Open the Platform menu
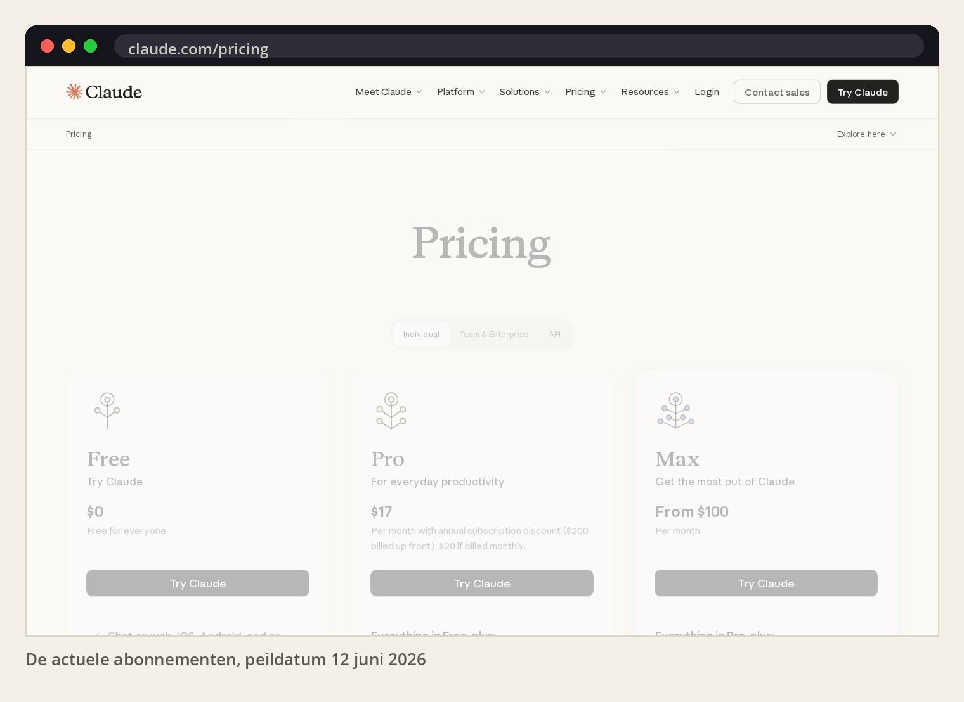Image resolution: width=964 pixels, height=702 pixels. pos(461,92)
